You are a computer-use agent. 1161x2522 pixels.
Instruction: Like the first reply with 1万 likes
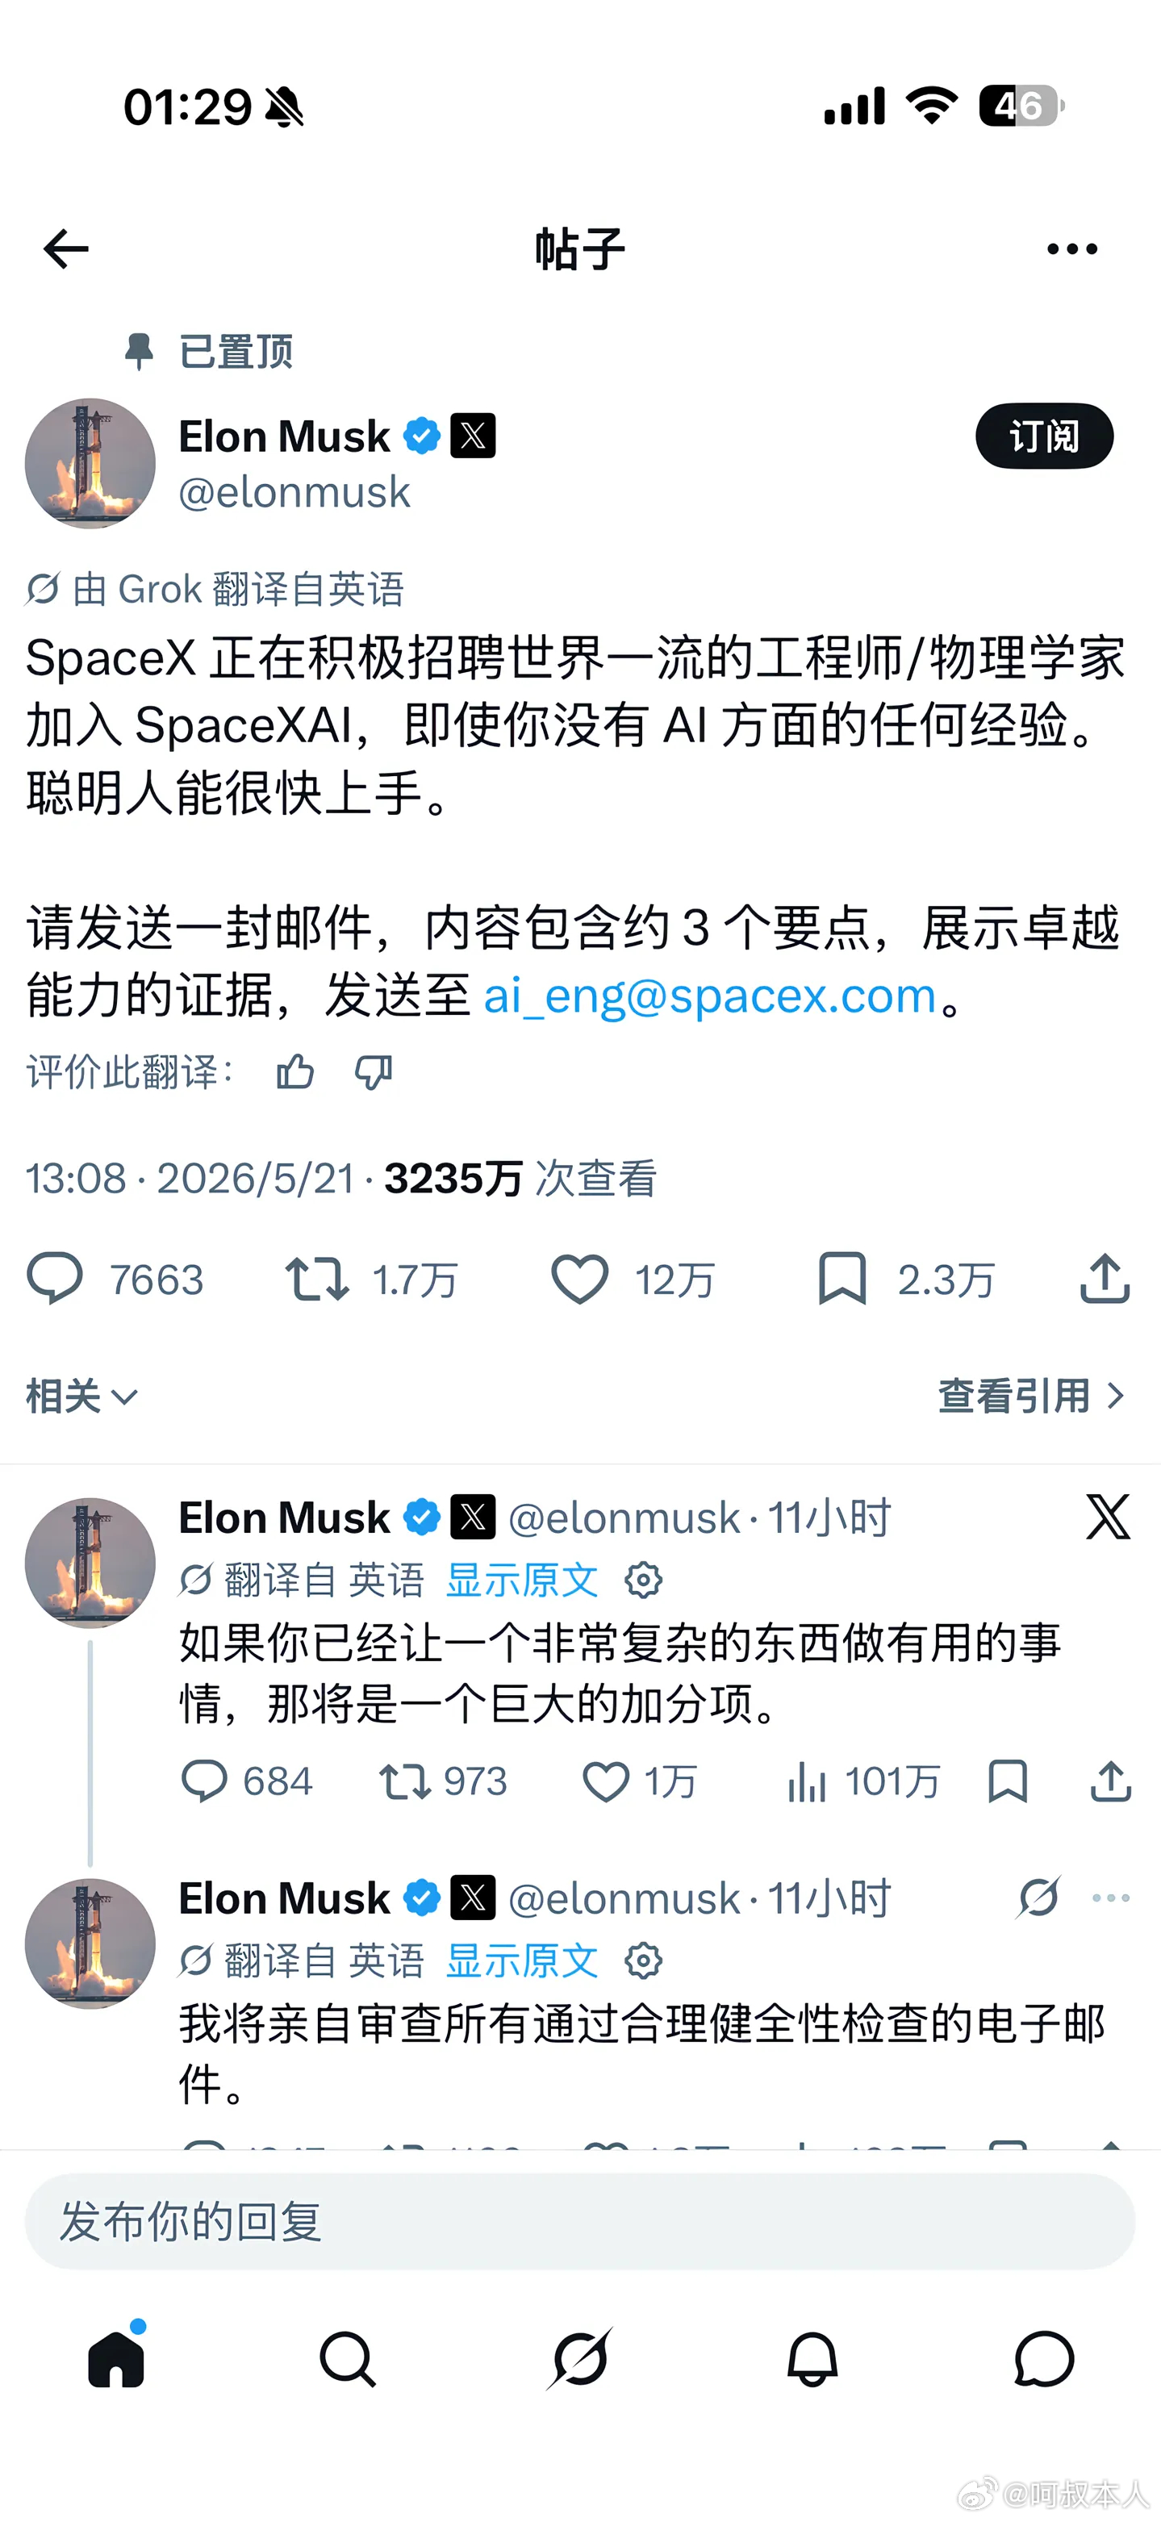606,1781
